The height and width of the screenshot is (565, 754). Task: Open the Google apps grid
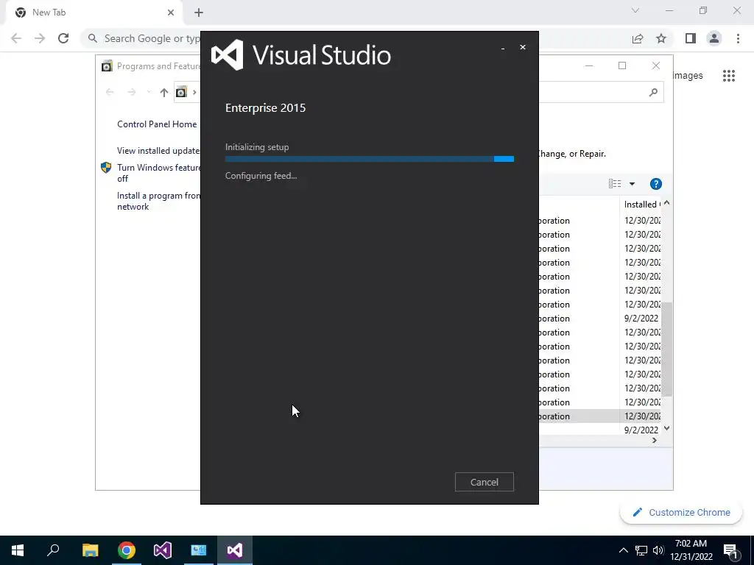(728, 76)
